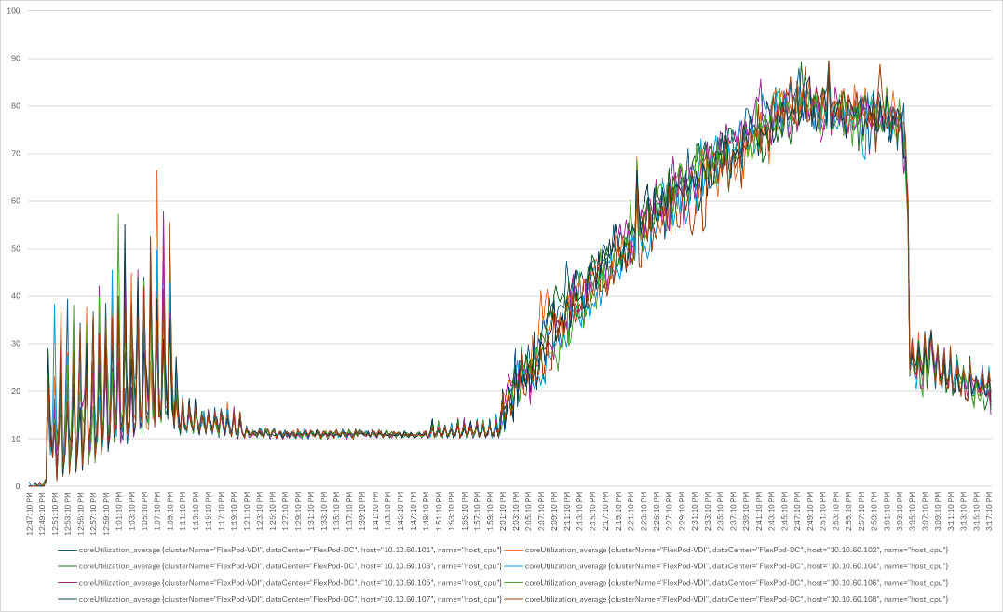The width and height of the screenshot is (1003, 612).
Task: Click the x-axis label 2:31:10 PM
Action: pyautogui.click(x=696, y=513)
